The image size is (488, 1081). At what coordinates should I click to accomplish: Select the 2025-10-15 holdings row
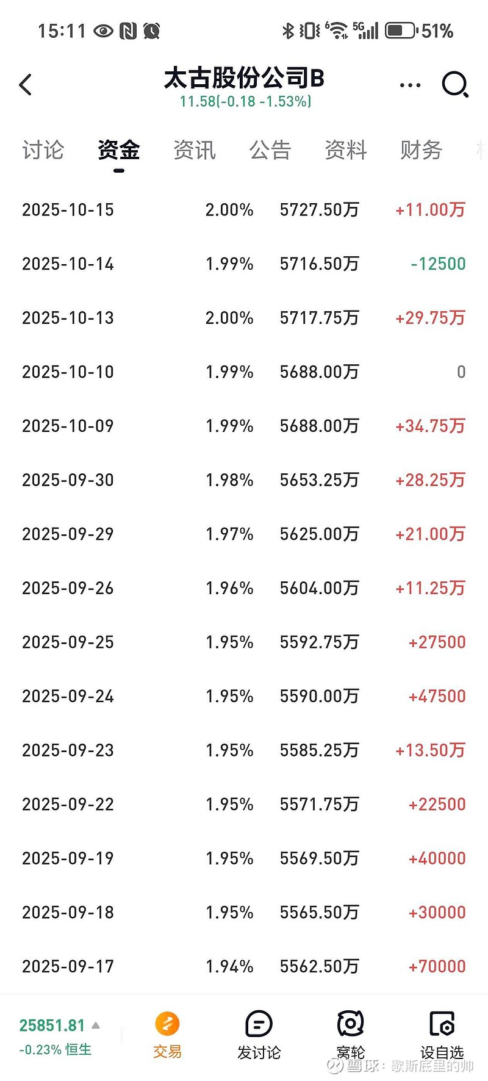tap(244, 210)
